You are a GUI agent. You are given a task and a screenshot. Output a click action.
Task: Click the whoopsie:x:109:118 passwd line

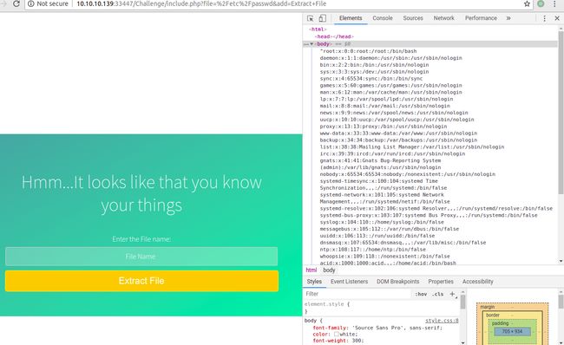tap(385, 257)
